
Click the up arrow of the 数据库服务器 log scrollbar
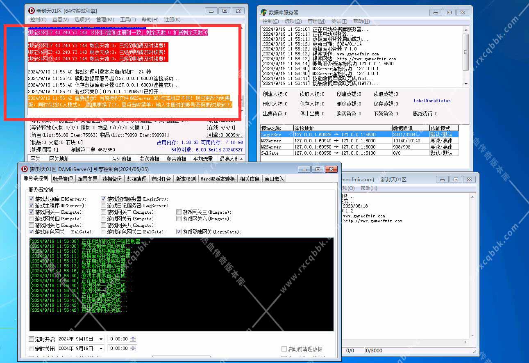tap(466, 30)
